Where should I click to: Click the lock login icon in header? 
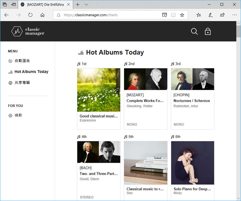click(x=208, y=31)
